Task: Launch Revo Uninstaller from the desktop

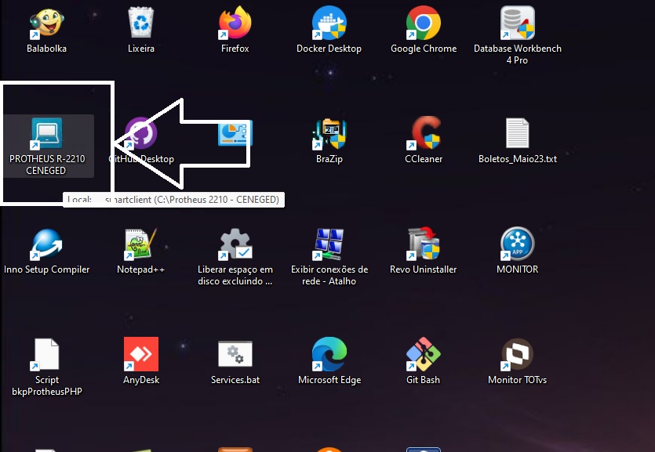Action: [423, 245]
